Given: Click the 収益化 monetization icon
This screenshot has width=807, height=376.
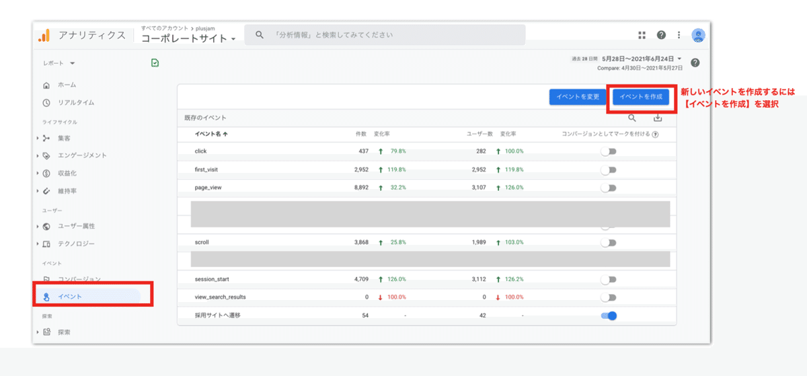Looking at the screenshot, I should 46,173.
